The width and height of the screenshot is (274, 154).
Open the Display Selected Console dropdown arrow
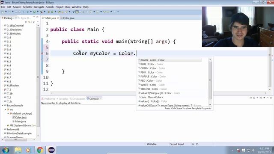[x=257, y=98]
